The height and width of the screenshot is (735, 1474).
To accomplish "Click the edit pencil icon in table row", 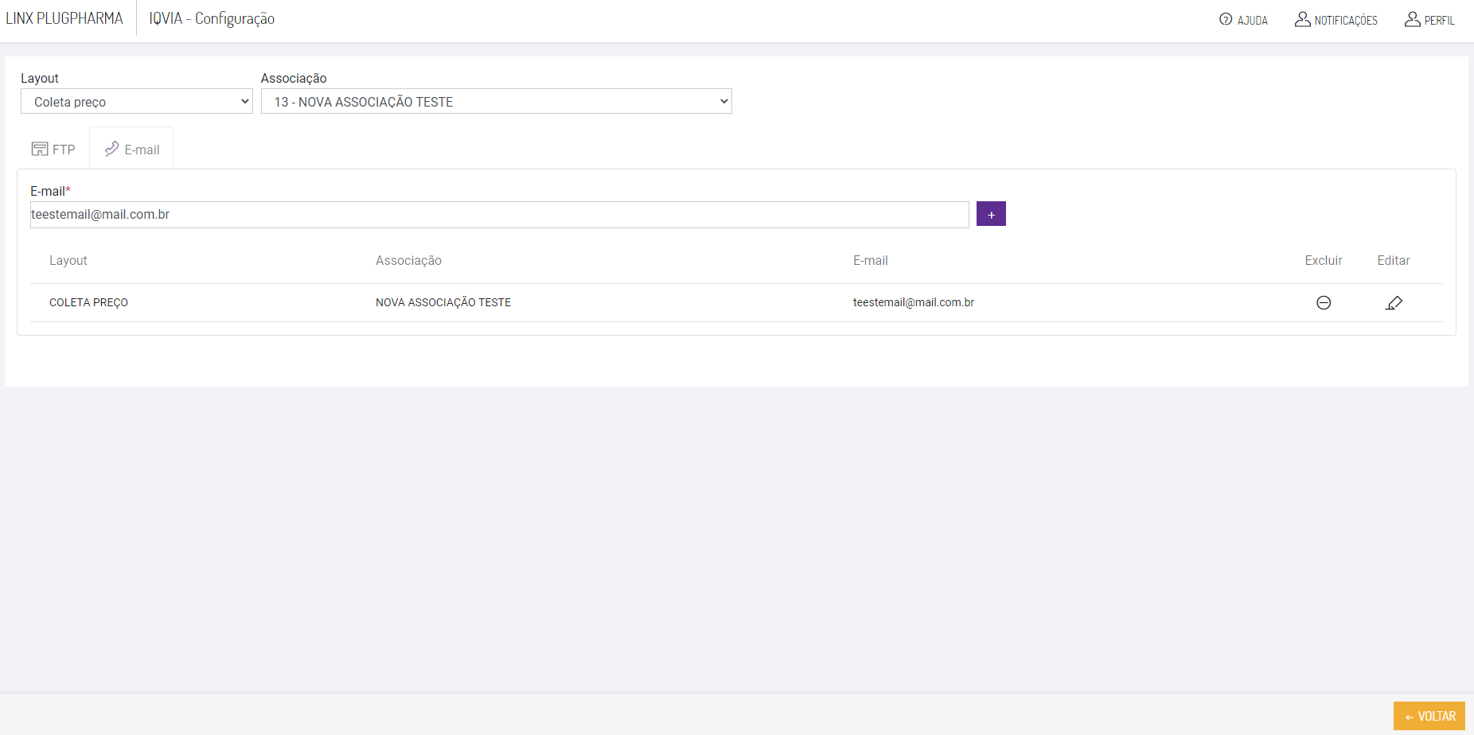I will coord(1394,302).
